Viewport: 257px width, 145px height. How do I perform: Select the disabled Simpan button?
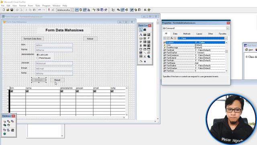click(x=39, y=80)
